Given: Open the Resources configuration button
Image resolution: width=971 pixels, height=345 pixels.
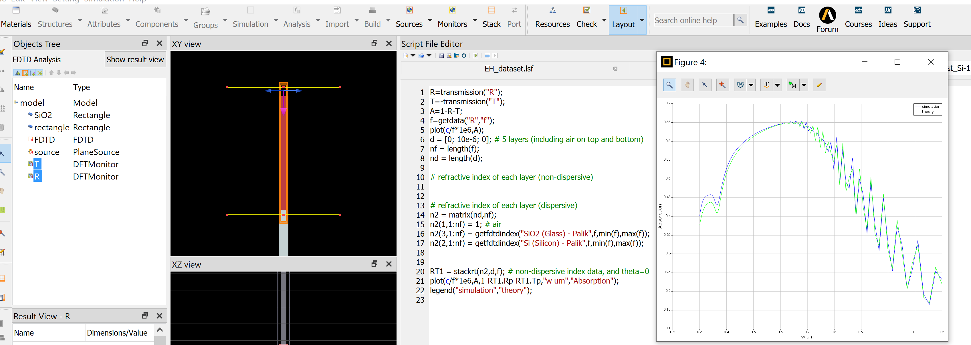Looking at the screenshot, I should 552,18.
